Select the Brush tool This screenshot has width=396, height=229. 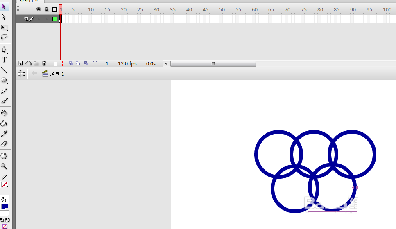(x=4, y=101)
